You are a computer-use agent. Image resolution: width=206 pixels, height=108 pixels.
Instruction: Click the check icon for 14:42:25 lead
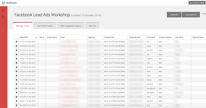pyautogui.click(x=16, y=50)
